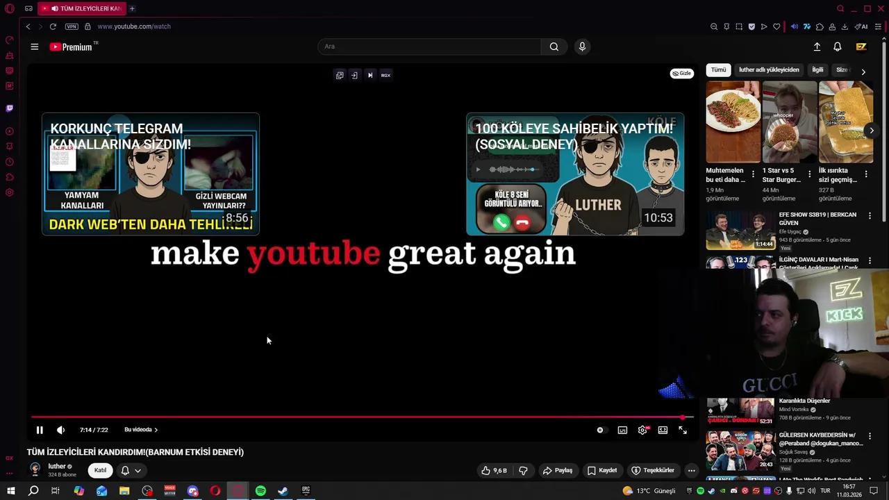Select 'luther adlı yükleyiciden' filter chip
This screenshot has width=889, height=500.
point(769,69)
